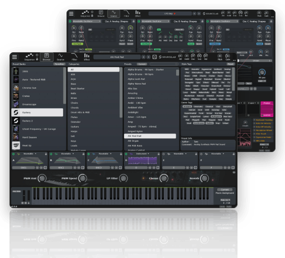Open source type dropdown for slot E

pos(180,154)
